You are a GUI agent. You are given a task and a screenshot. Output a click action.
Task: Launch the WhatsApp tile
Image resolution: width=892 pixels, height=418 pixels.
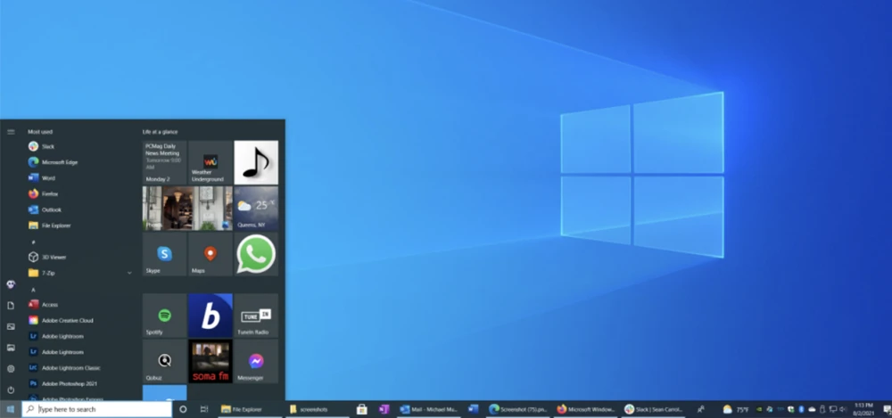click(256, 254)
